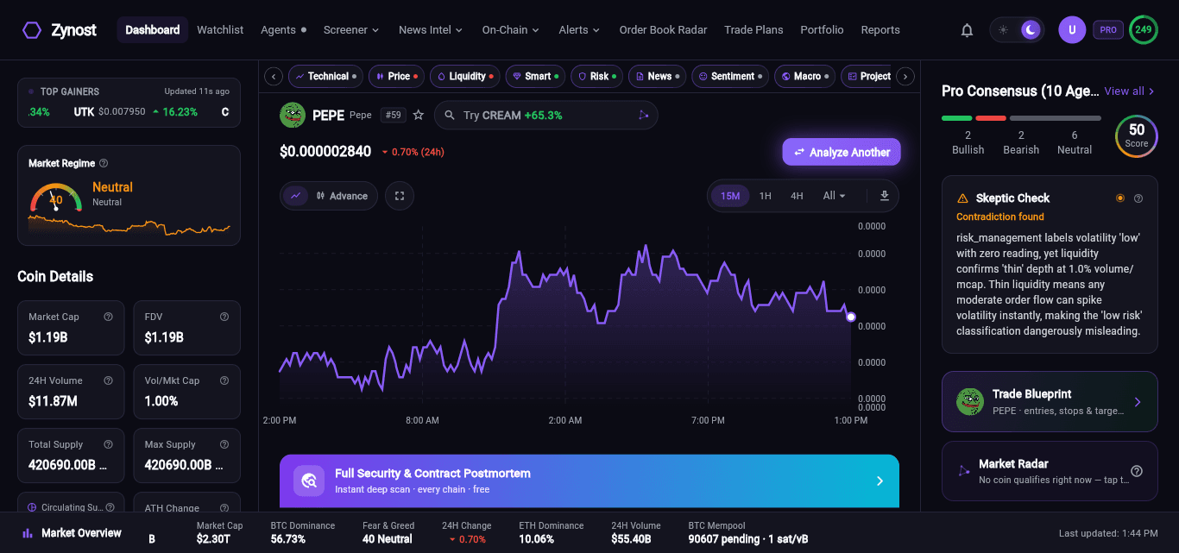This screenshot has height=553, width=1179.
Task: Expand the Screener dropdown menu
Action: click(351, 30)
